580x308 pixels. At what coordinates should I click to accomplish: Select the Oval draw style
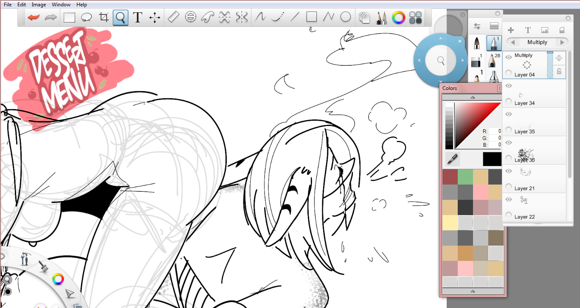(x=346, y=17)
